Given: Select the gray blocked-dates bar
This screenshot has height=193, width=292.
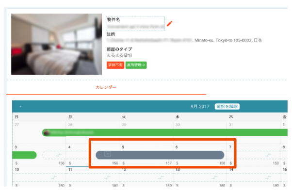Looking at the screenshot, I should (x=160, y=155).
